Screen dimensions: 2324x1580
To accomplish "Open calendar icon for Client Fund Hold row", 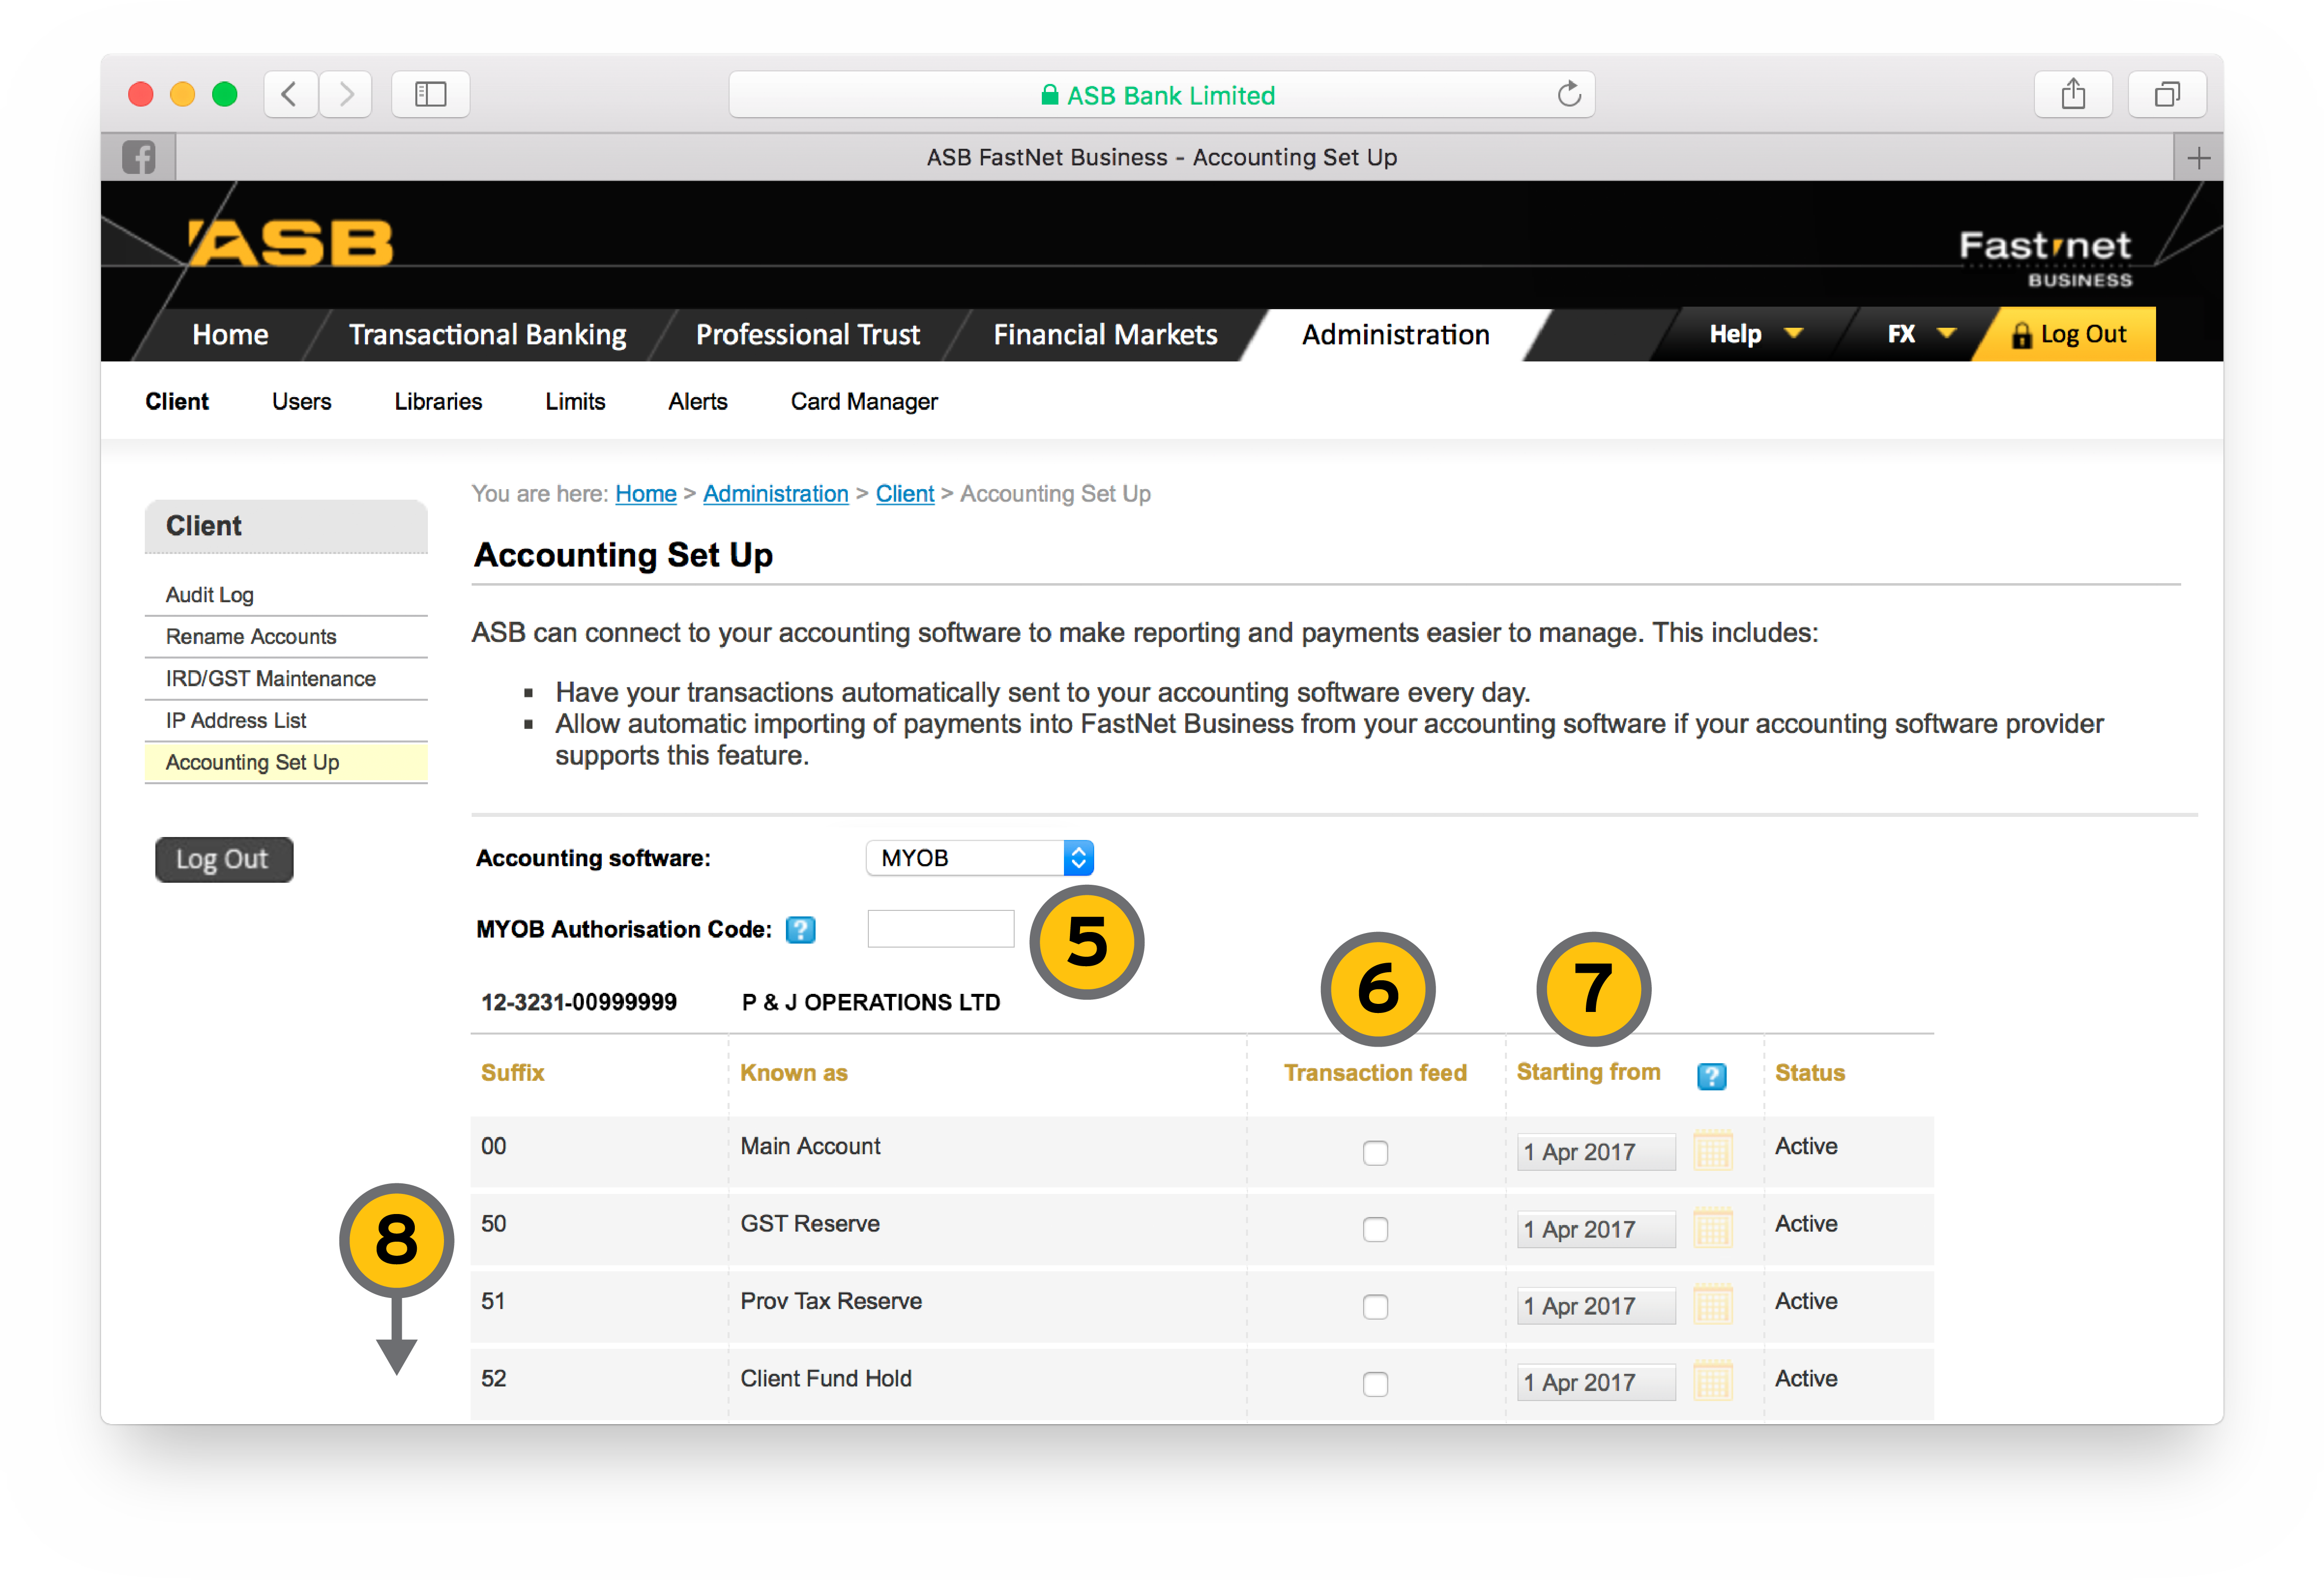I will (1712, 1382).
